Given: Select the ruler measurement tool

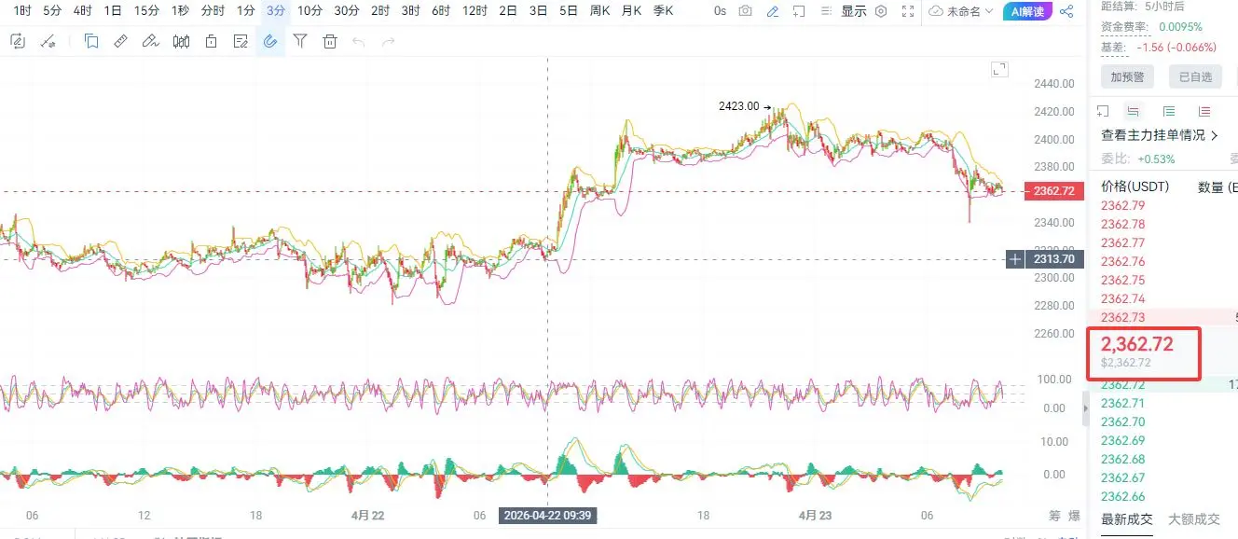Looking at the screenshot, I should coord(120,41).
